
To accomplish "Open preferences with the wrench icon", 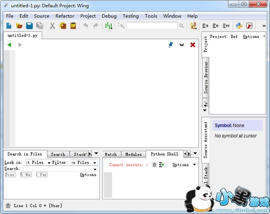I will tap(249, 26).
